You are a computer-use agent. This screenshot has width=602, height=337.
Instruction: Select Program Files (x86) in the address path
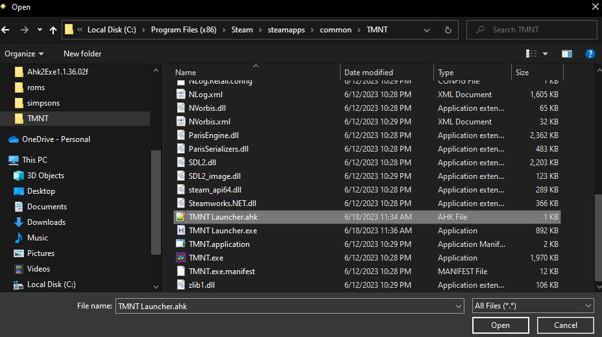[184, 30]
